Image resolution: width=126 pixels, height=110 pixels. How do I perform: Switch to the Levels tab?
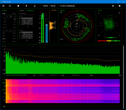coord(21,10)
